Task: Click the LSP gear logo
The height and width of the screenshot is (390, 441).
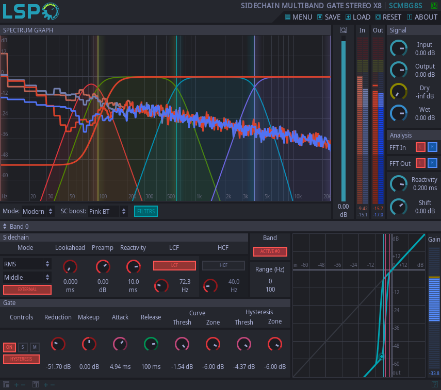Action: (x=51, y=11)
